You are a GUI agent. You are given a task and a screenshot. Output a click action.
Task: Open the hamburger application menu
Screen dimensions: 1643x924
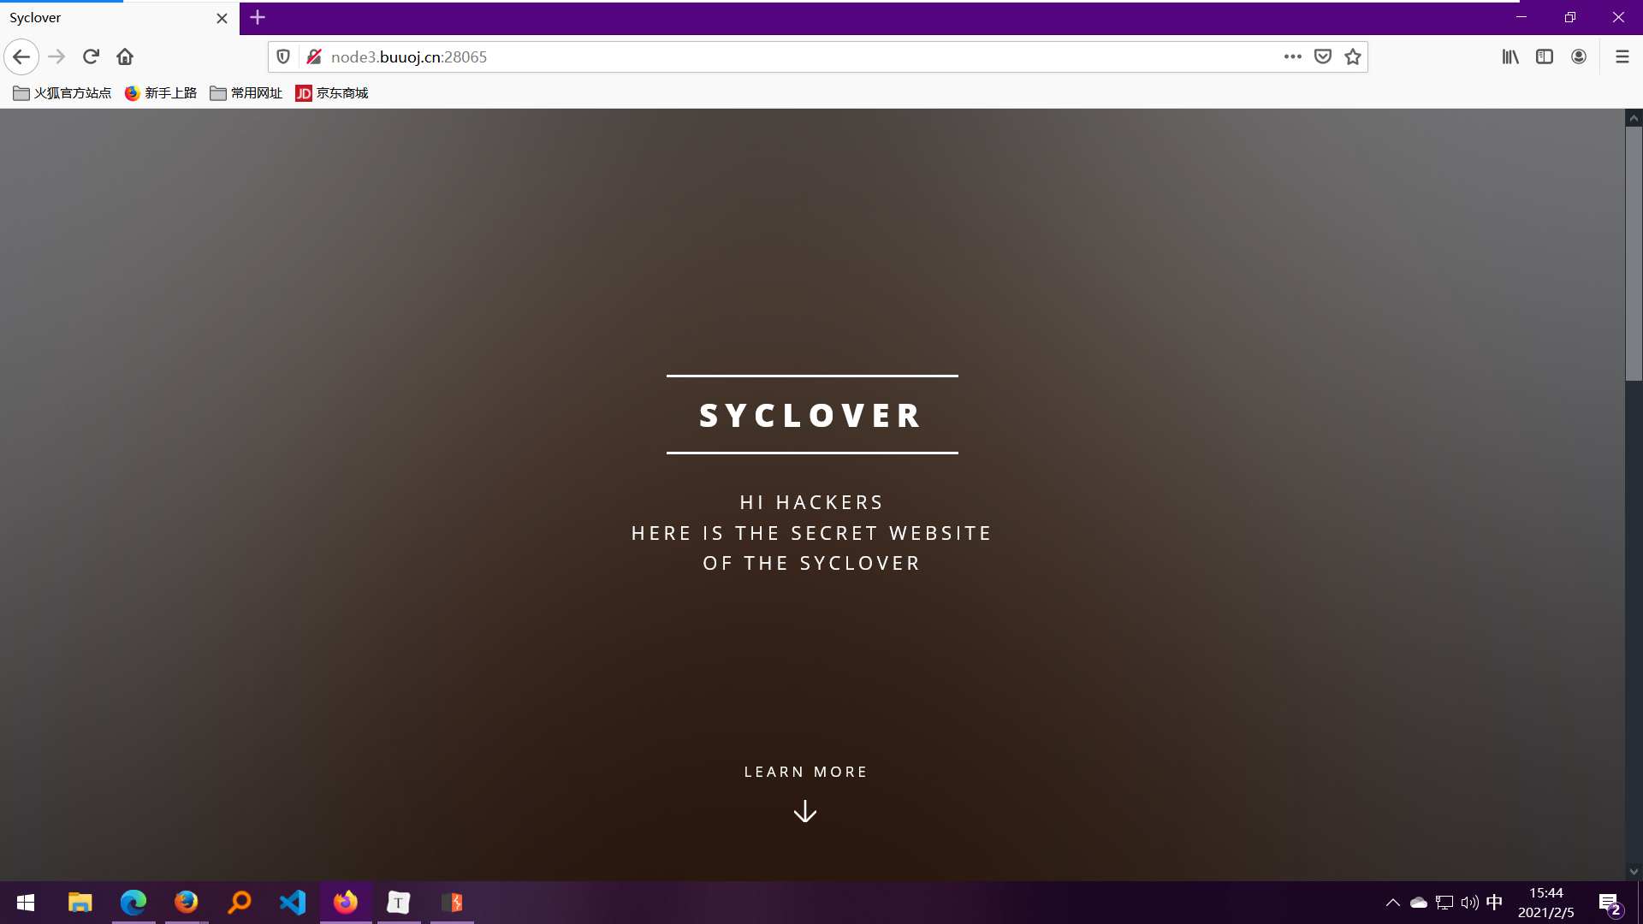point(1622,56)
